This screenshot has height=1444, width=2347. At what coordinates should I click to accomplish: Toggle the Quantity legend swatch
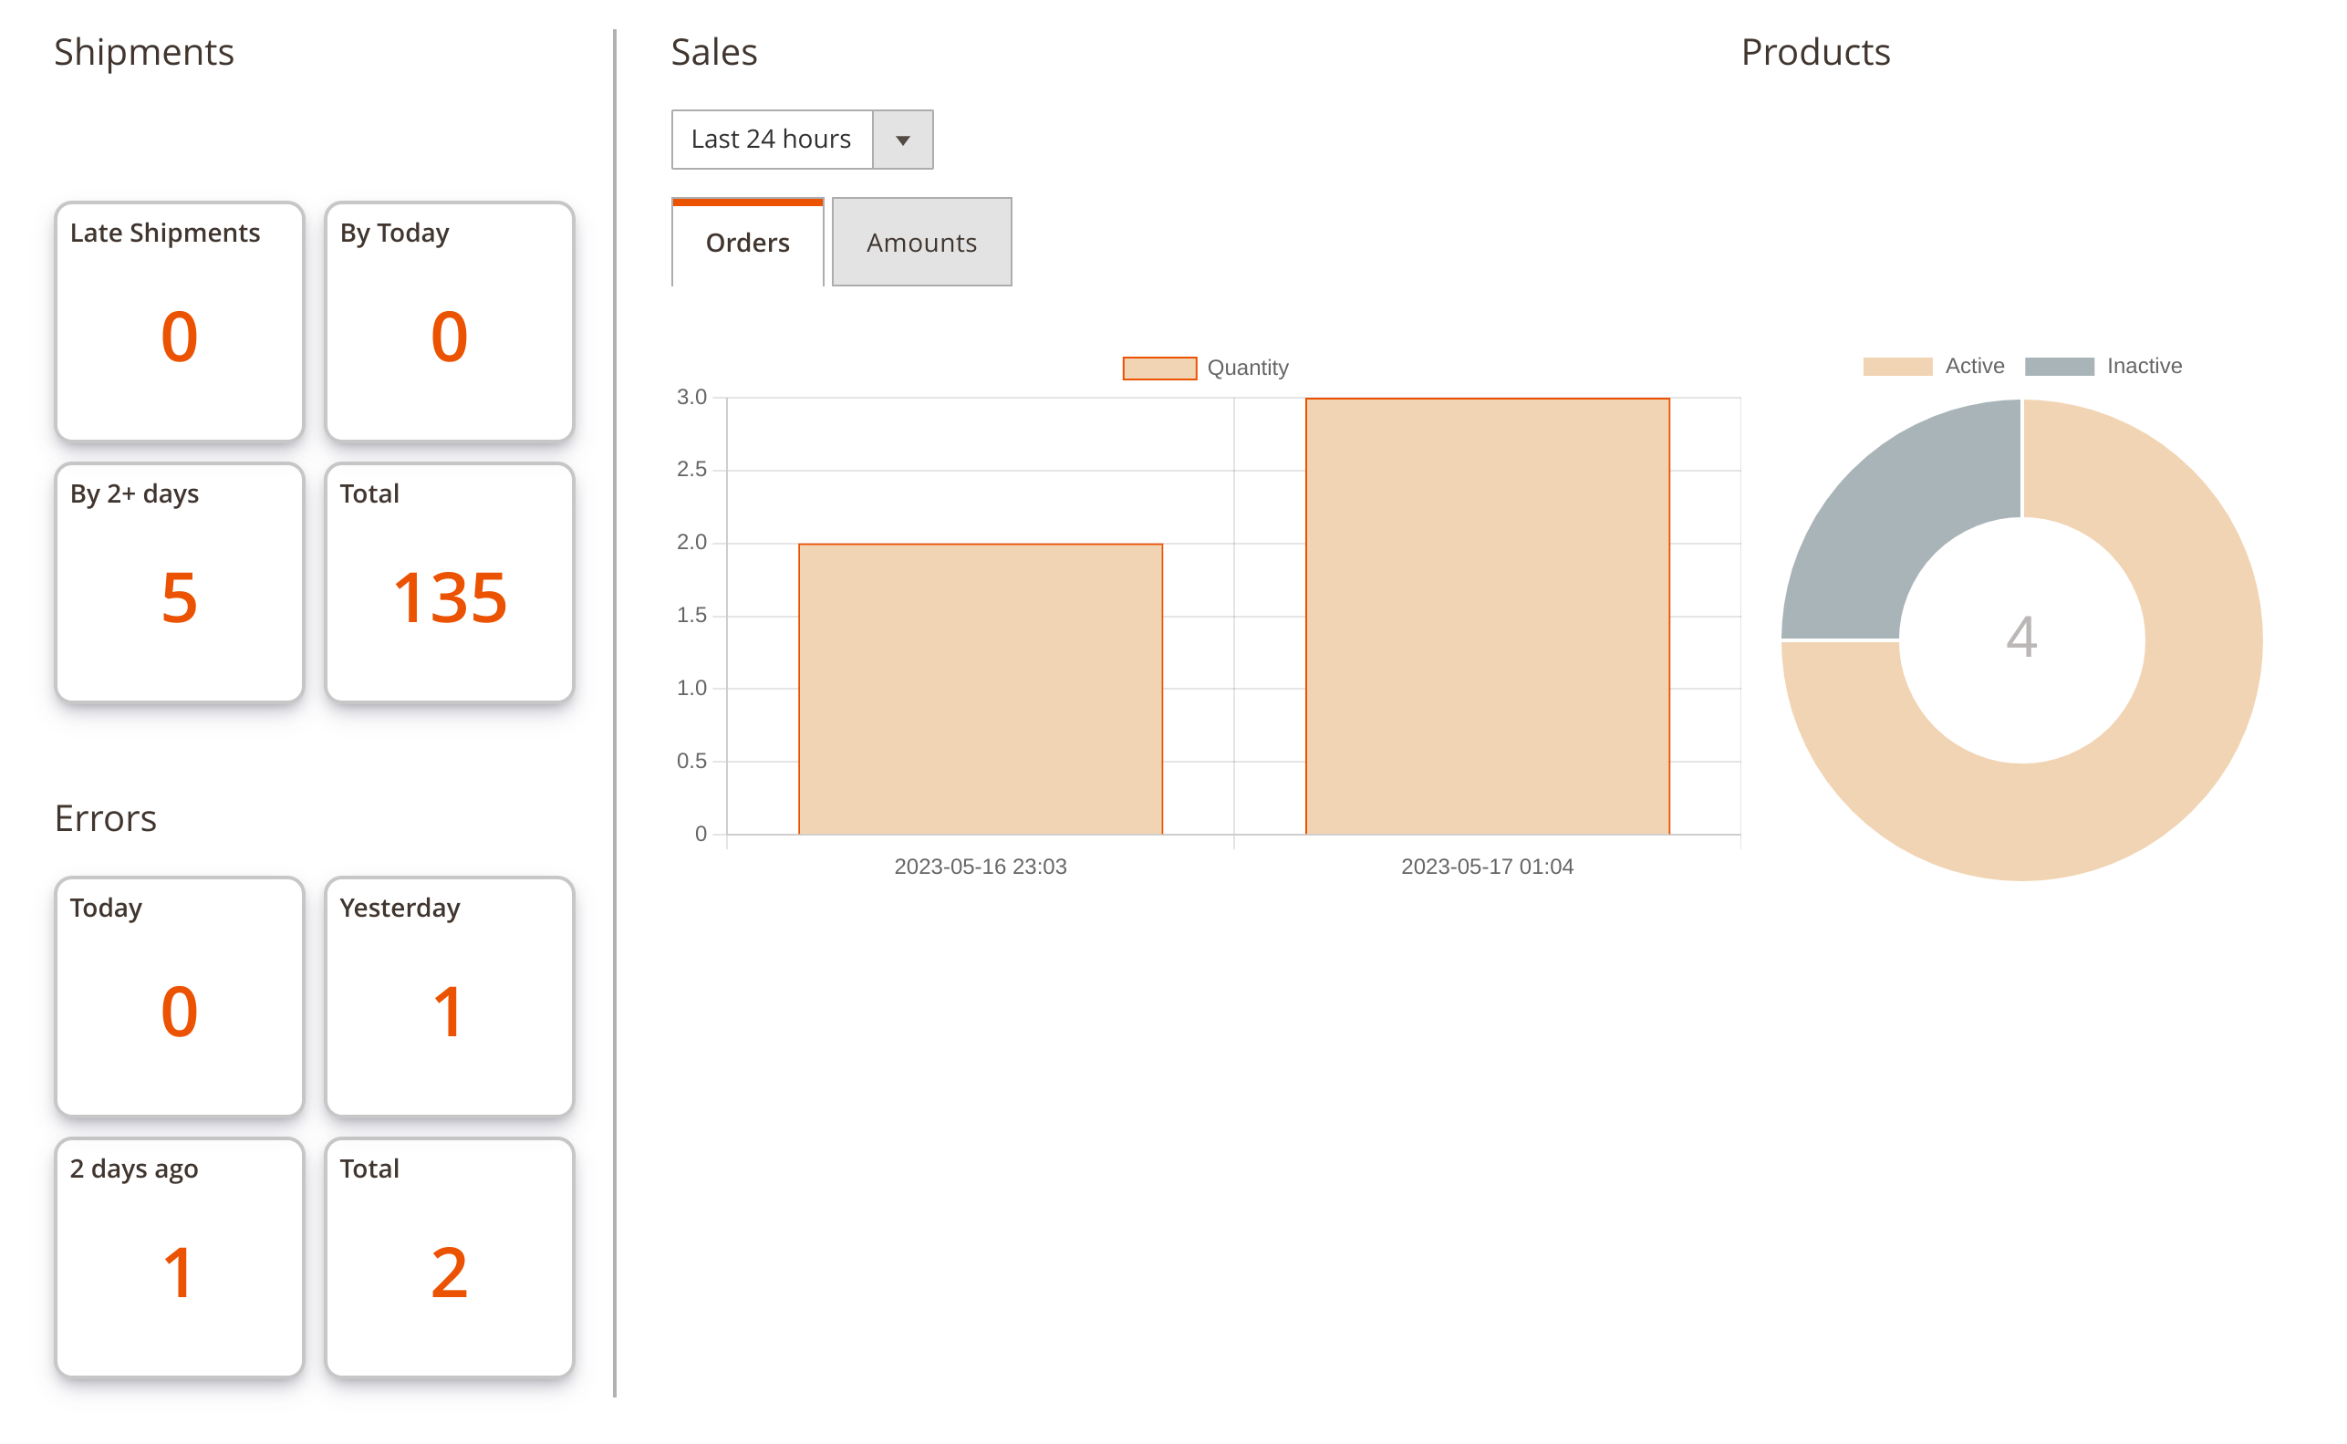pyautogui.click(x=1159, y=368)
